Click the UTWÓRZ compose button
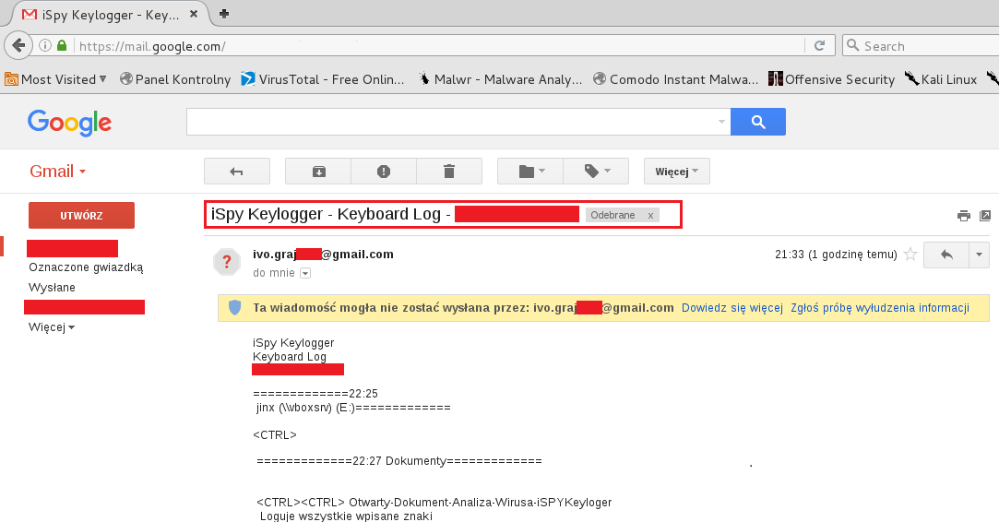999x522 pixels. 81,216
